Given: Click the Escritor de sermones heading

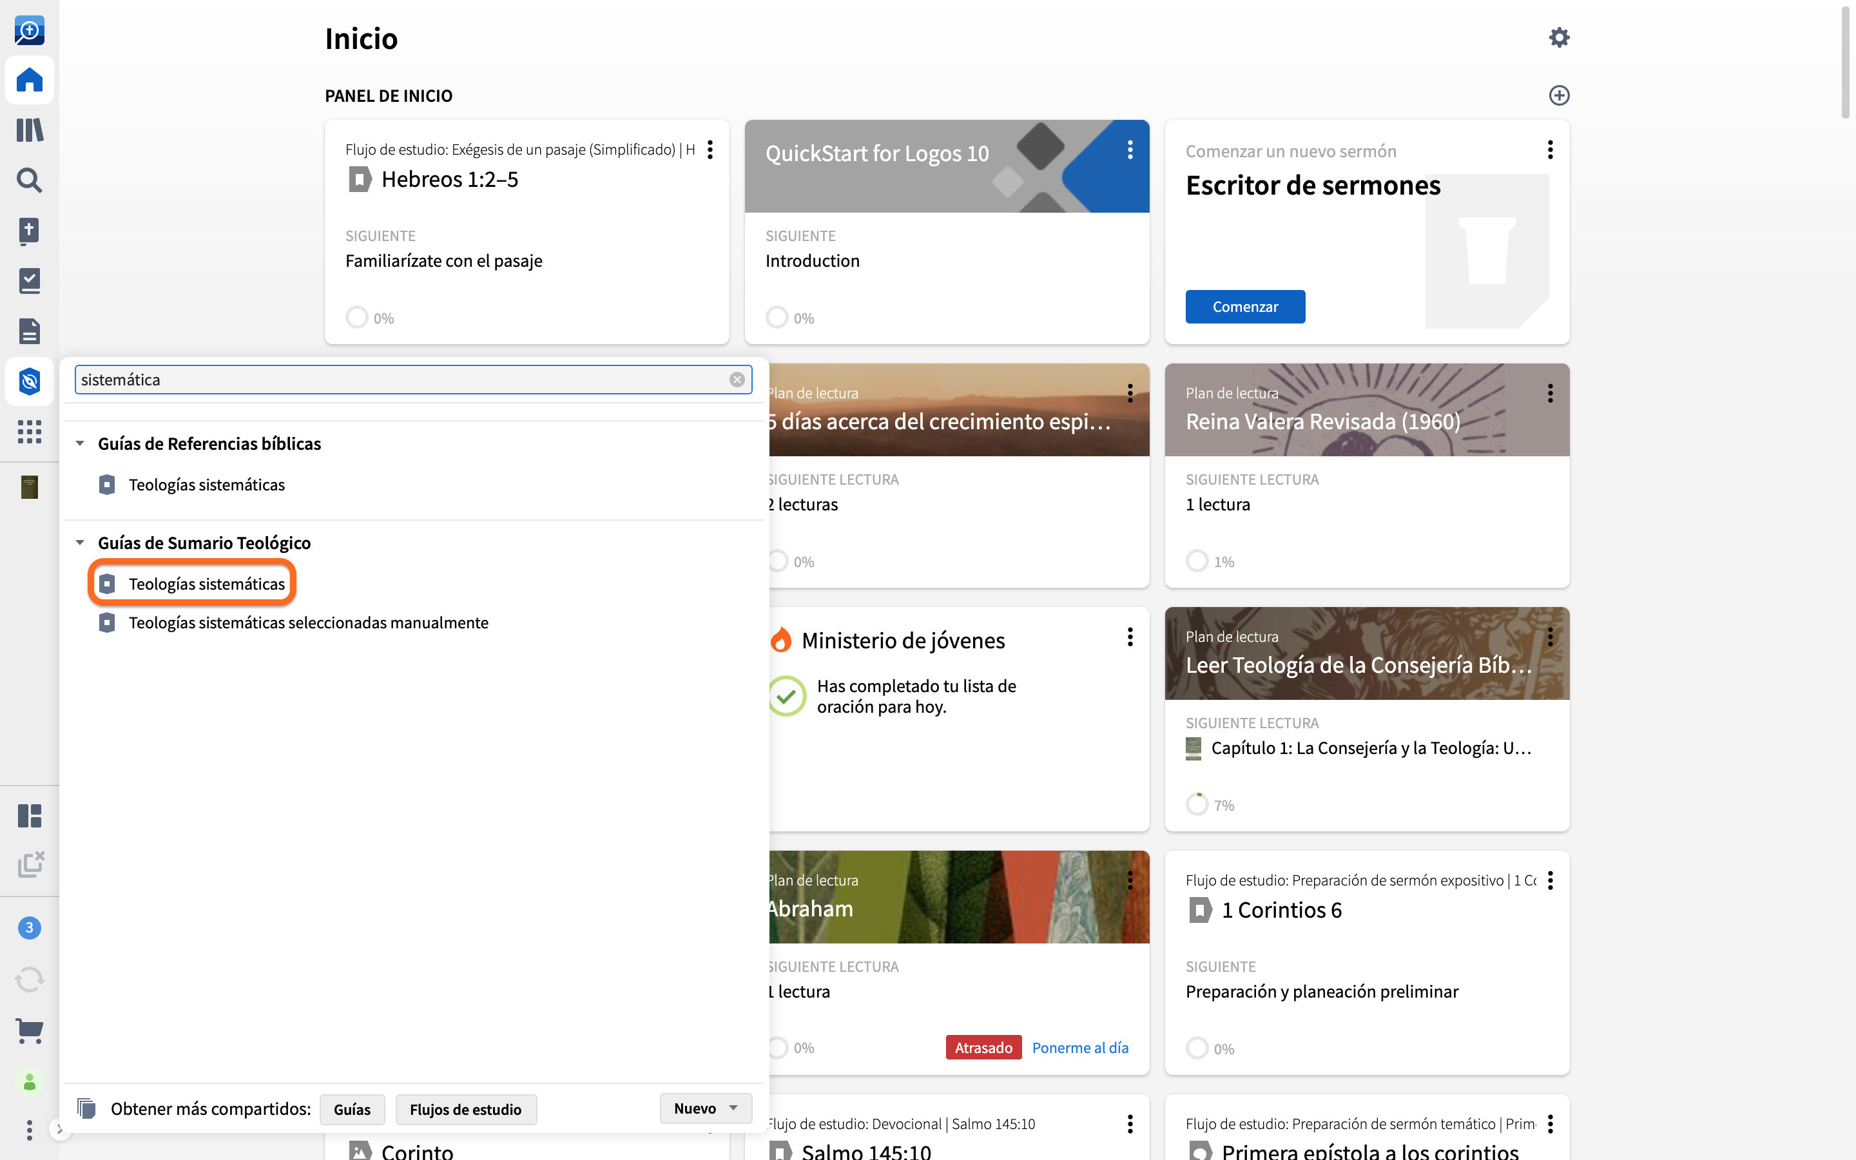Looking at the screenshot, I should (x=1313, y=185).
